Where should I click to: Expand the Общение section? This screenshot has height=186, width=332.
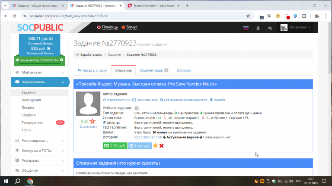(40, 170)
